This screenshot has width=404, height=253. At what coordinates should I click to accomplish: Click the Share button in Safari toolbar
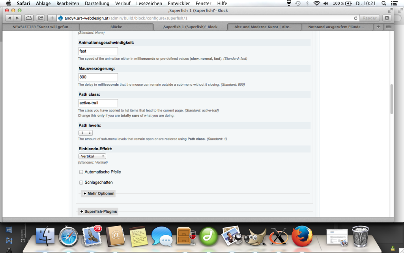tap(40, 18)
